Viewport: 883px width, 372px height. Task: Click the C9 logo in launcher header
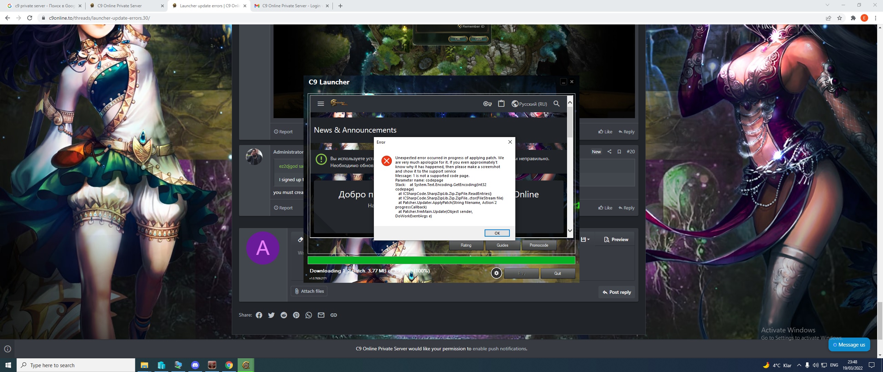click(x=339, y=103)
